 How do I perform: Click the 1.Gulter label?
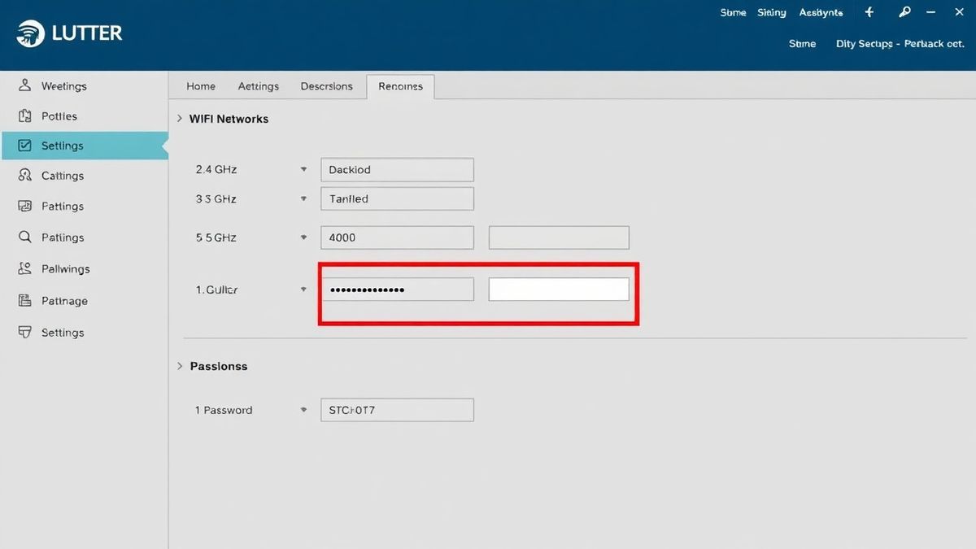[x=216, y=290]
